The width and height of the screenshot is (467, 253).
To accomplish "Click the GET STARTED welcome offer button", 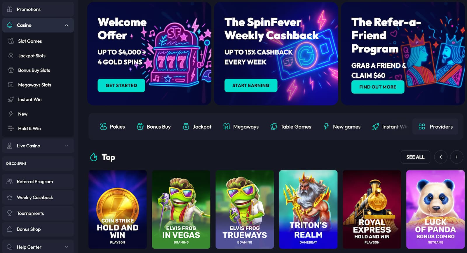I will [x=121, y=86].
